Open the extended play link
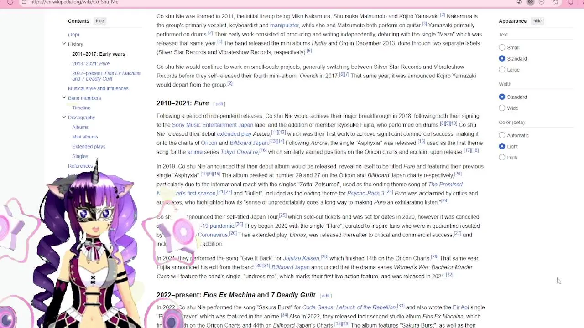This screenshot has width=584, height=328. coord(234,134)
